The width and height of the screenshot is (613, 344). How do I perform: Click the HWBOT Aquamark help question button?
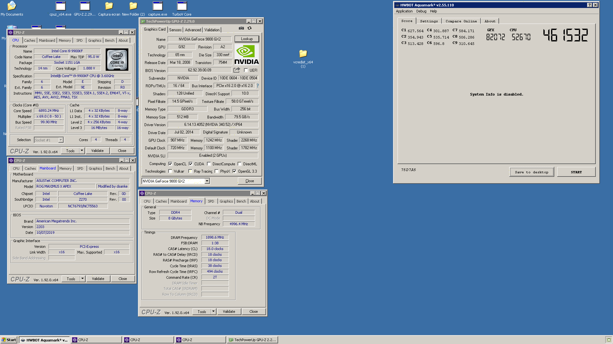coord(589,5)
